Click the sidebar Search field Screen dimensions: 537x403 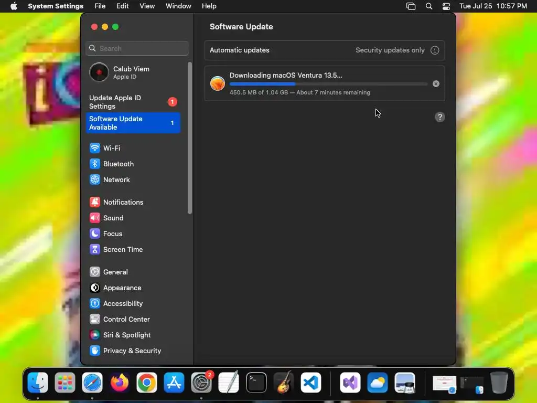click(x=137, y=48)
